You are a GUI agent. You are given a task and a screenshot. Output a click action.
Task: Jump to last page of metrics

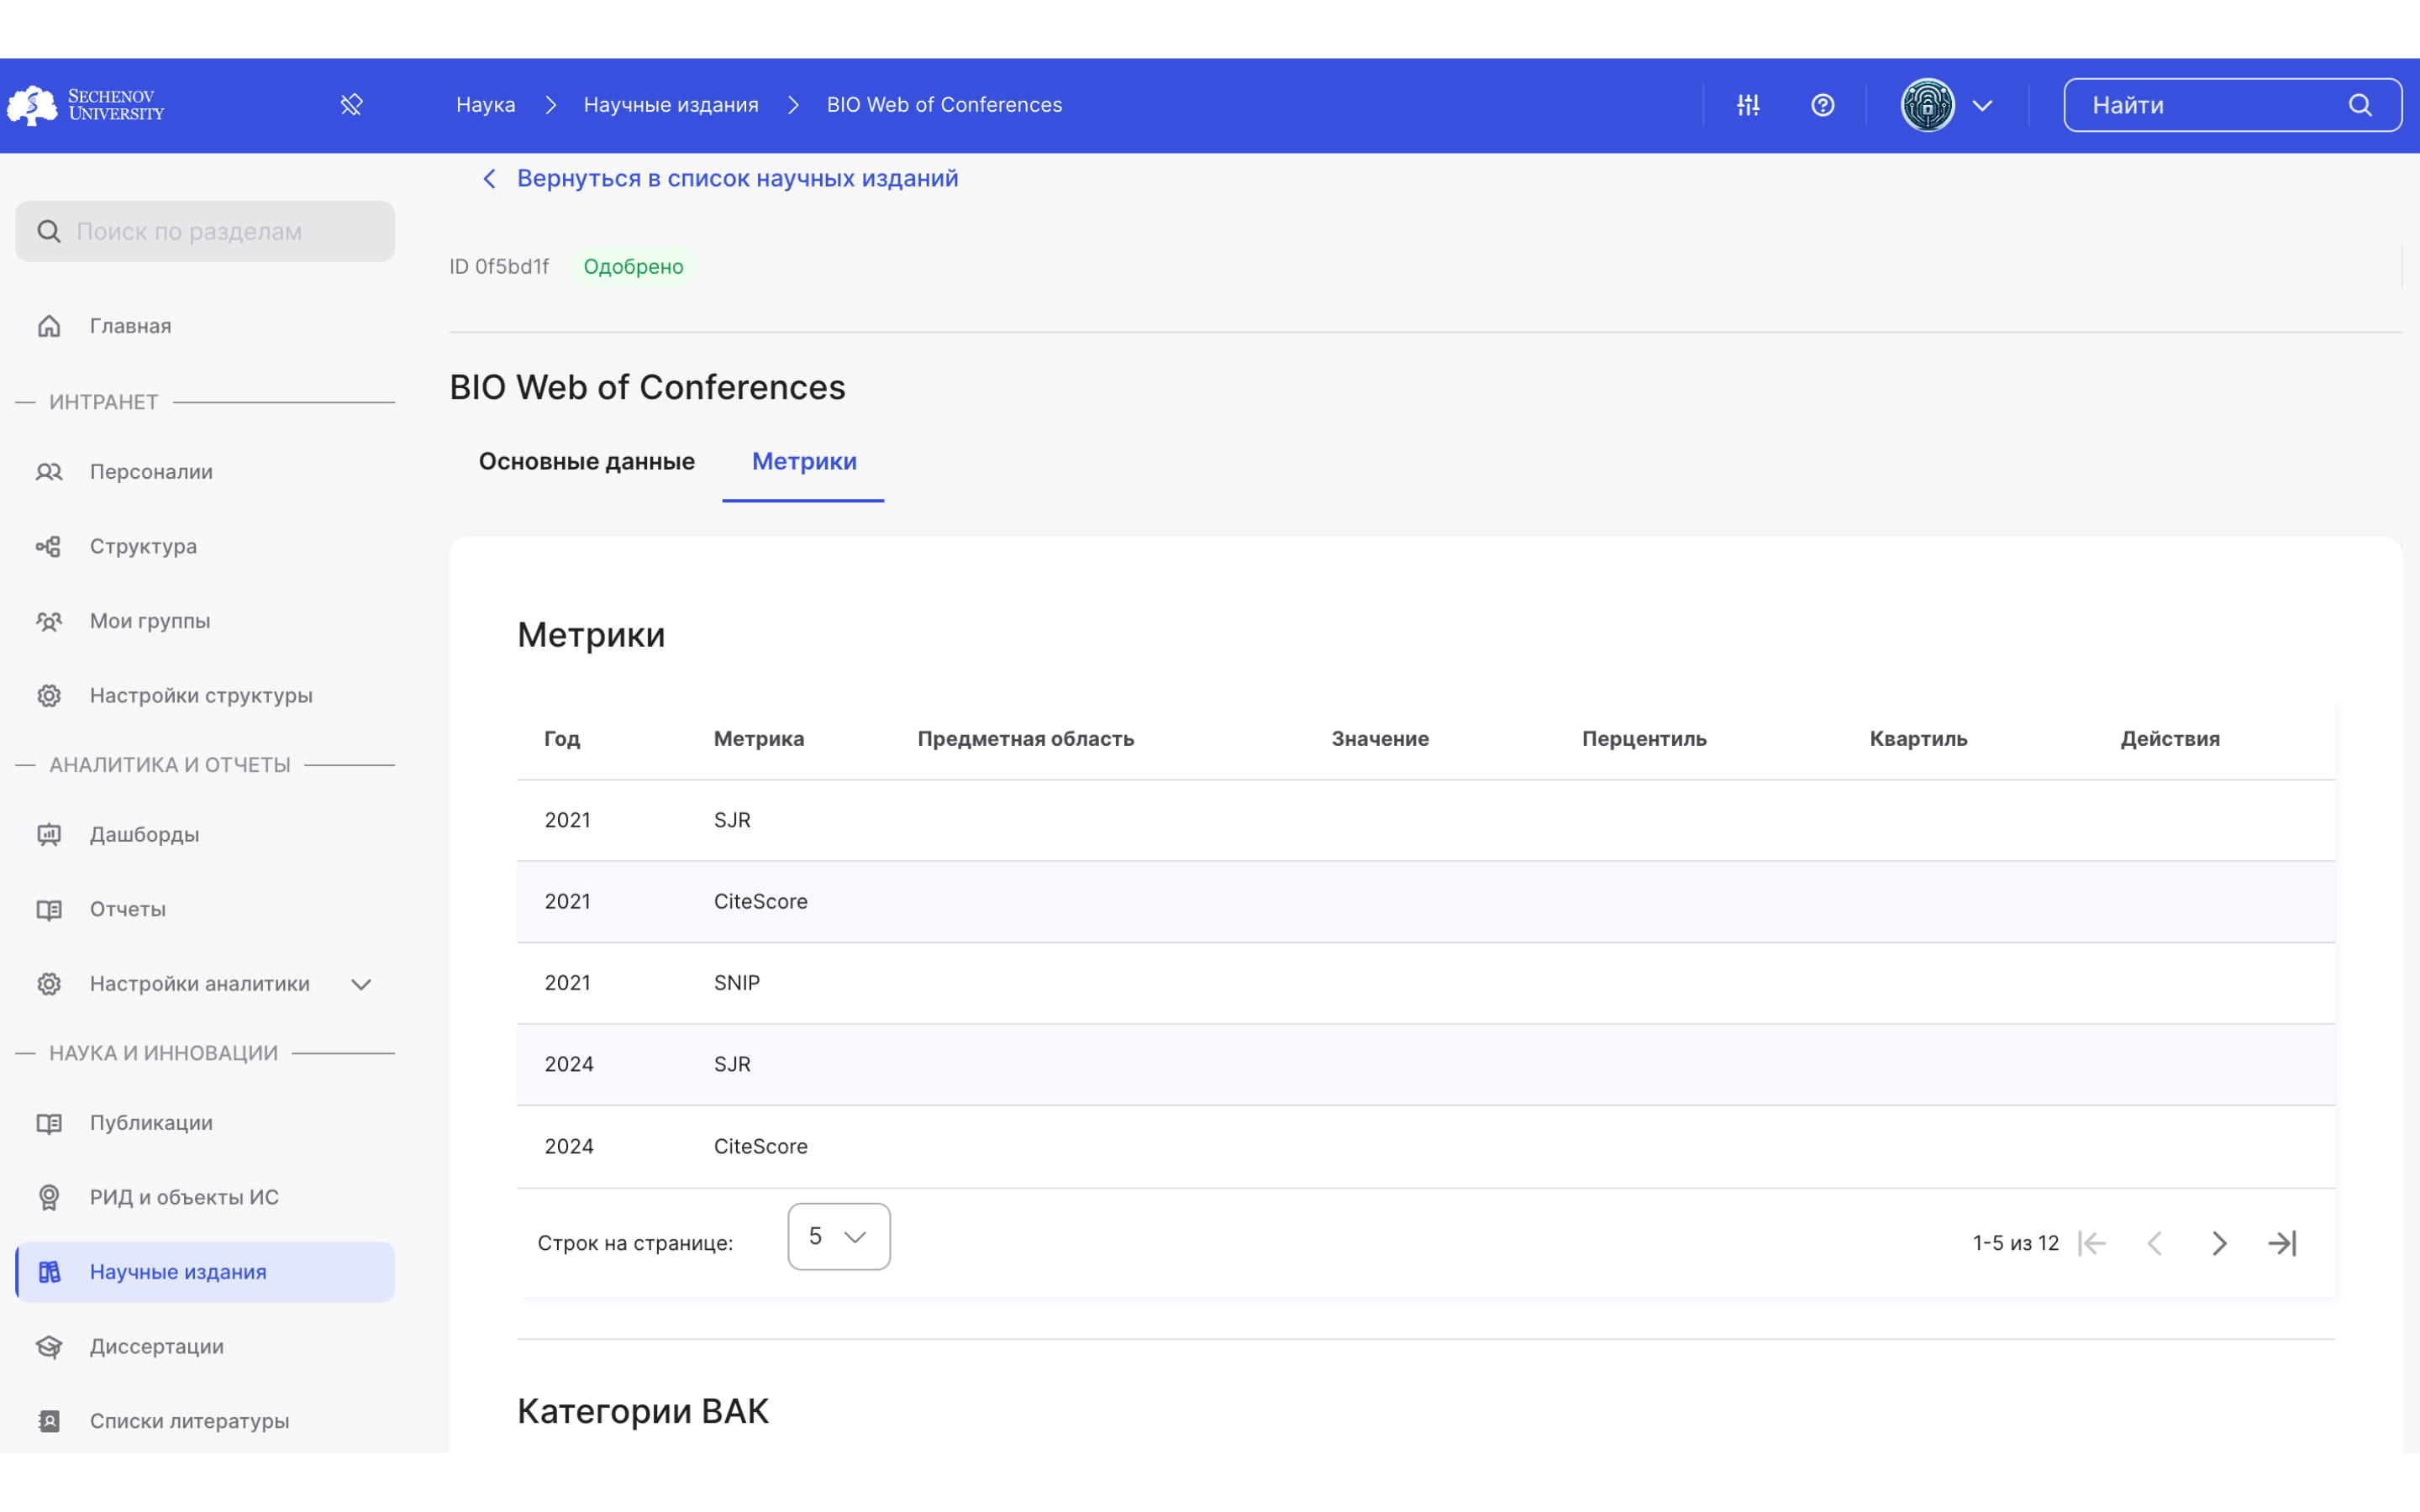(x=2282, y=1243)
